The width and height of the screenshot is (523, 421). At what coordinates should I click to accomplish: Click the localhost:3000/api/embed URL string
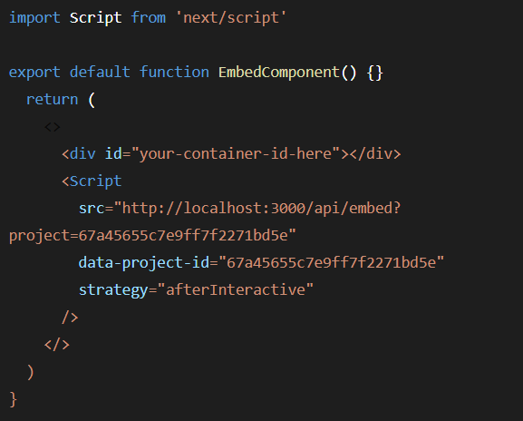pyautogui.click(x=257, y=209)
